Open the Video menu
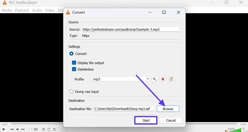 tap(50, 10)
